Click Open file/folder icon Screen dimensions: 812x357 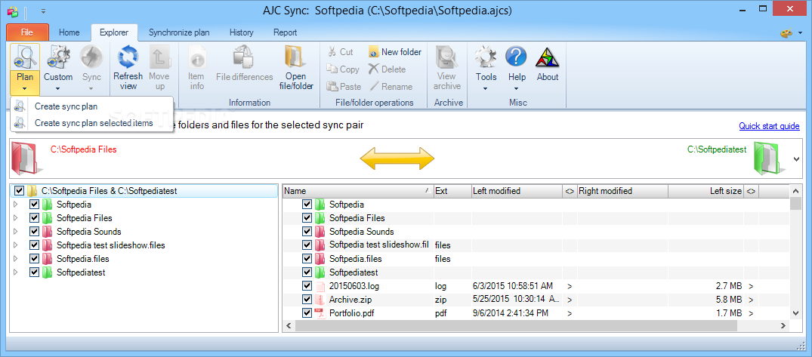pyautogui.click(x=295, y=57)
